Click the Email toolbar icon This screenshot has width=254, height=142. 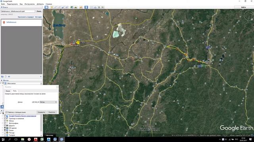click(92, 7)
